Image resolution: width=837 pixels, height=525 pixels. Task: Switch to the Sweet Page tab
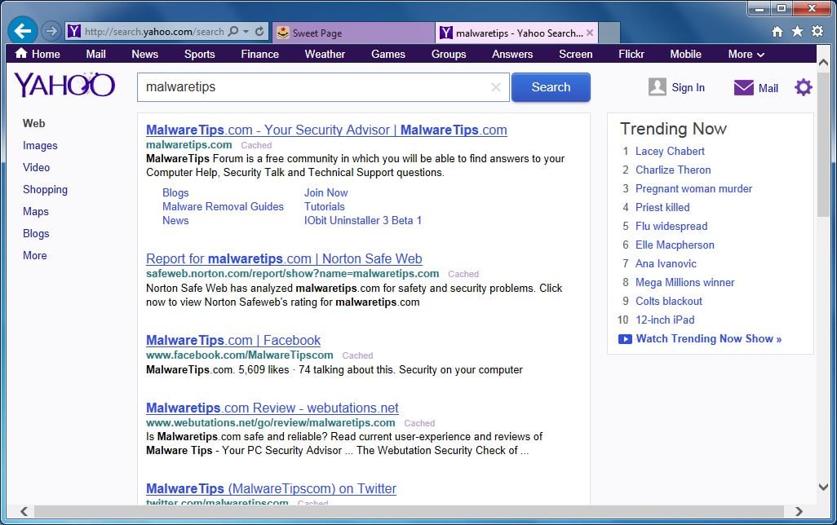pyautogui.click(x=353, y=33)
